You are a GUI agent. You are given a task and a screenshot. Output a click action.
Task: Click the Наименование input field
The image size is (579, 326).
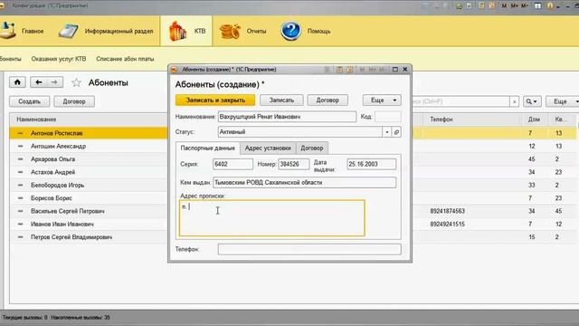tap(287, 117)
